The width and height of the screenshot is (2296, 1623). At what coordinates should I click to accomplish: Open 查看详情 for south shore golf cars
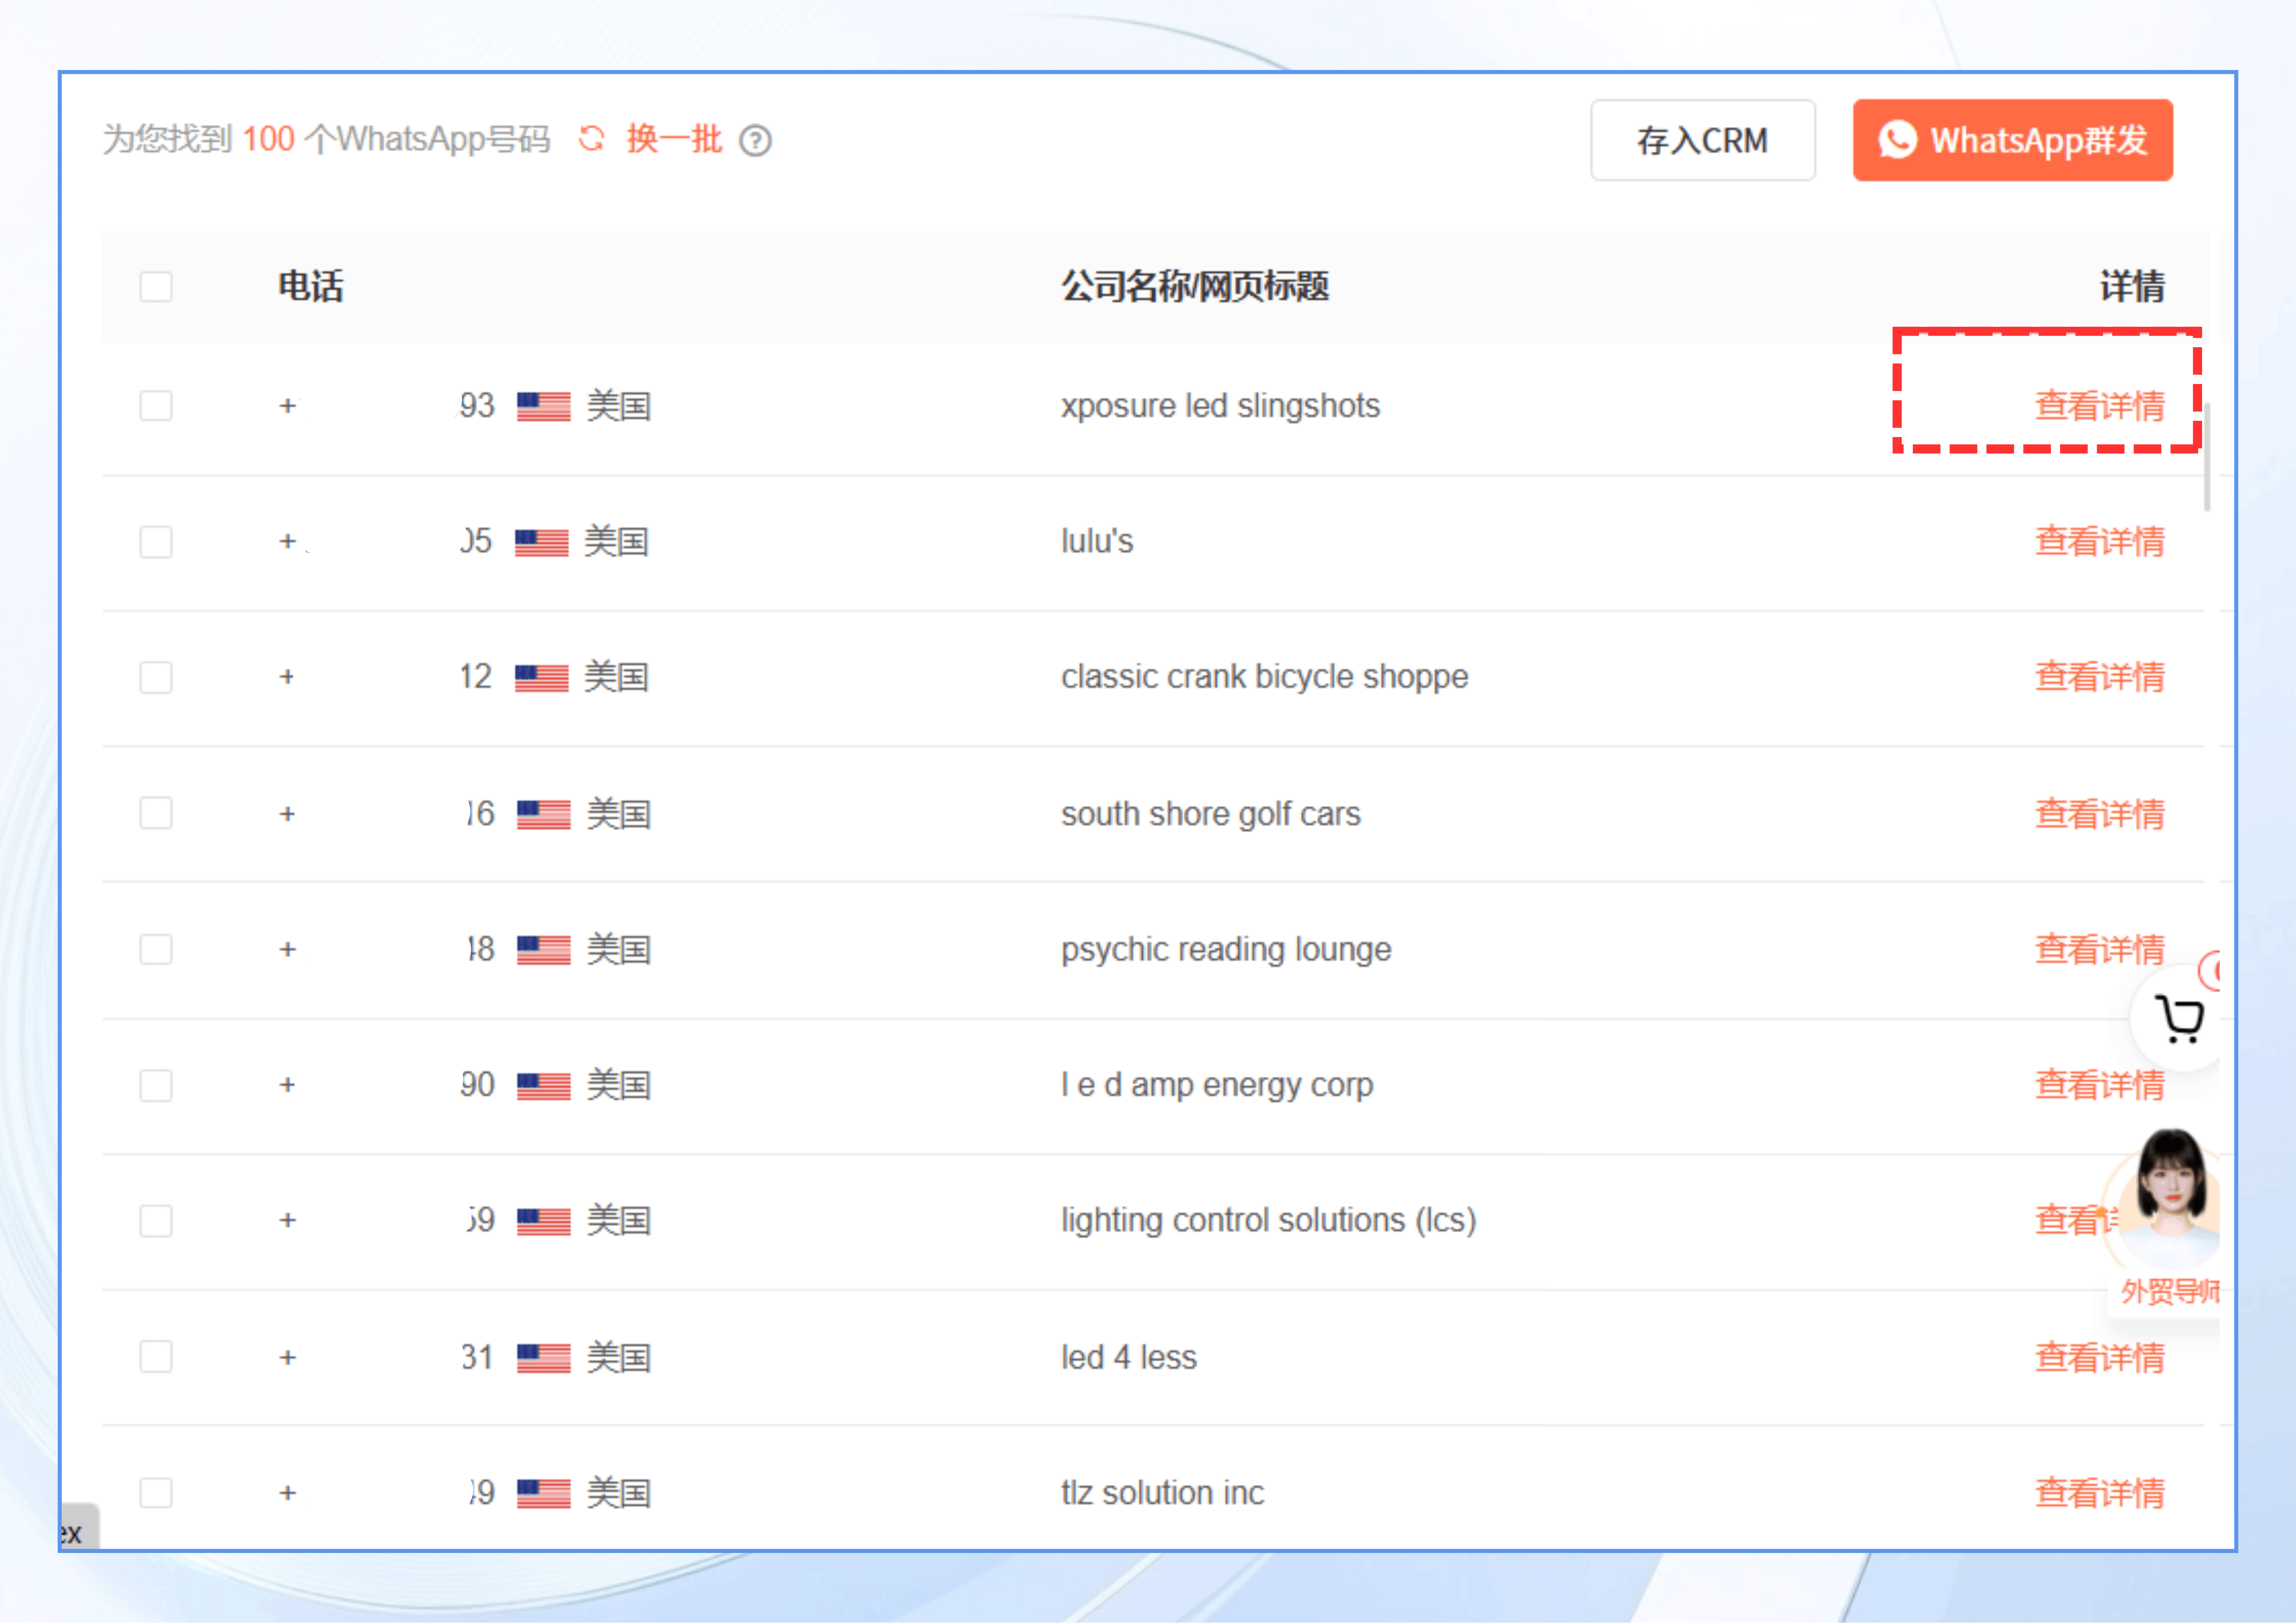pos(2100,814)
